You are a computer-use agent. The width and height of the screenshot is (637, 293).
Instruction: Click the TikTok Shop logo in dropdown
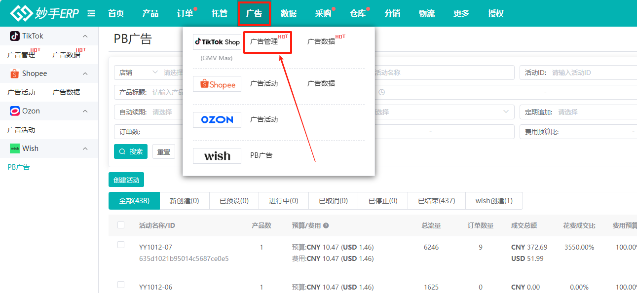click(x=217, y=42)
